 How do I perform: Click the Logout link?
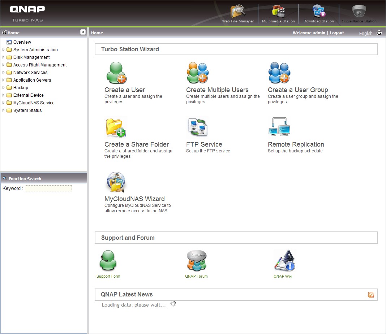[337, 33]
